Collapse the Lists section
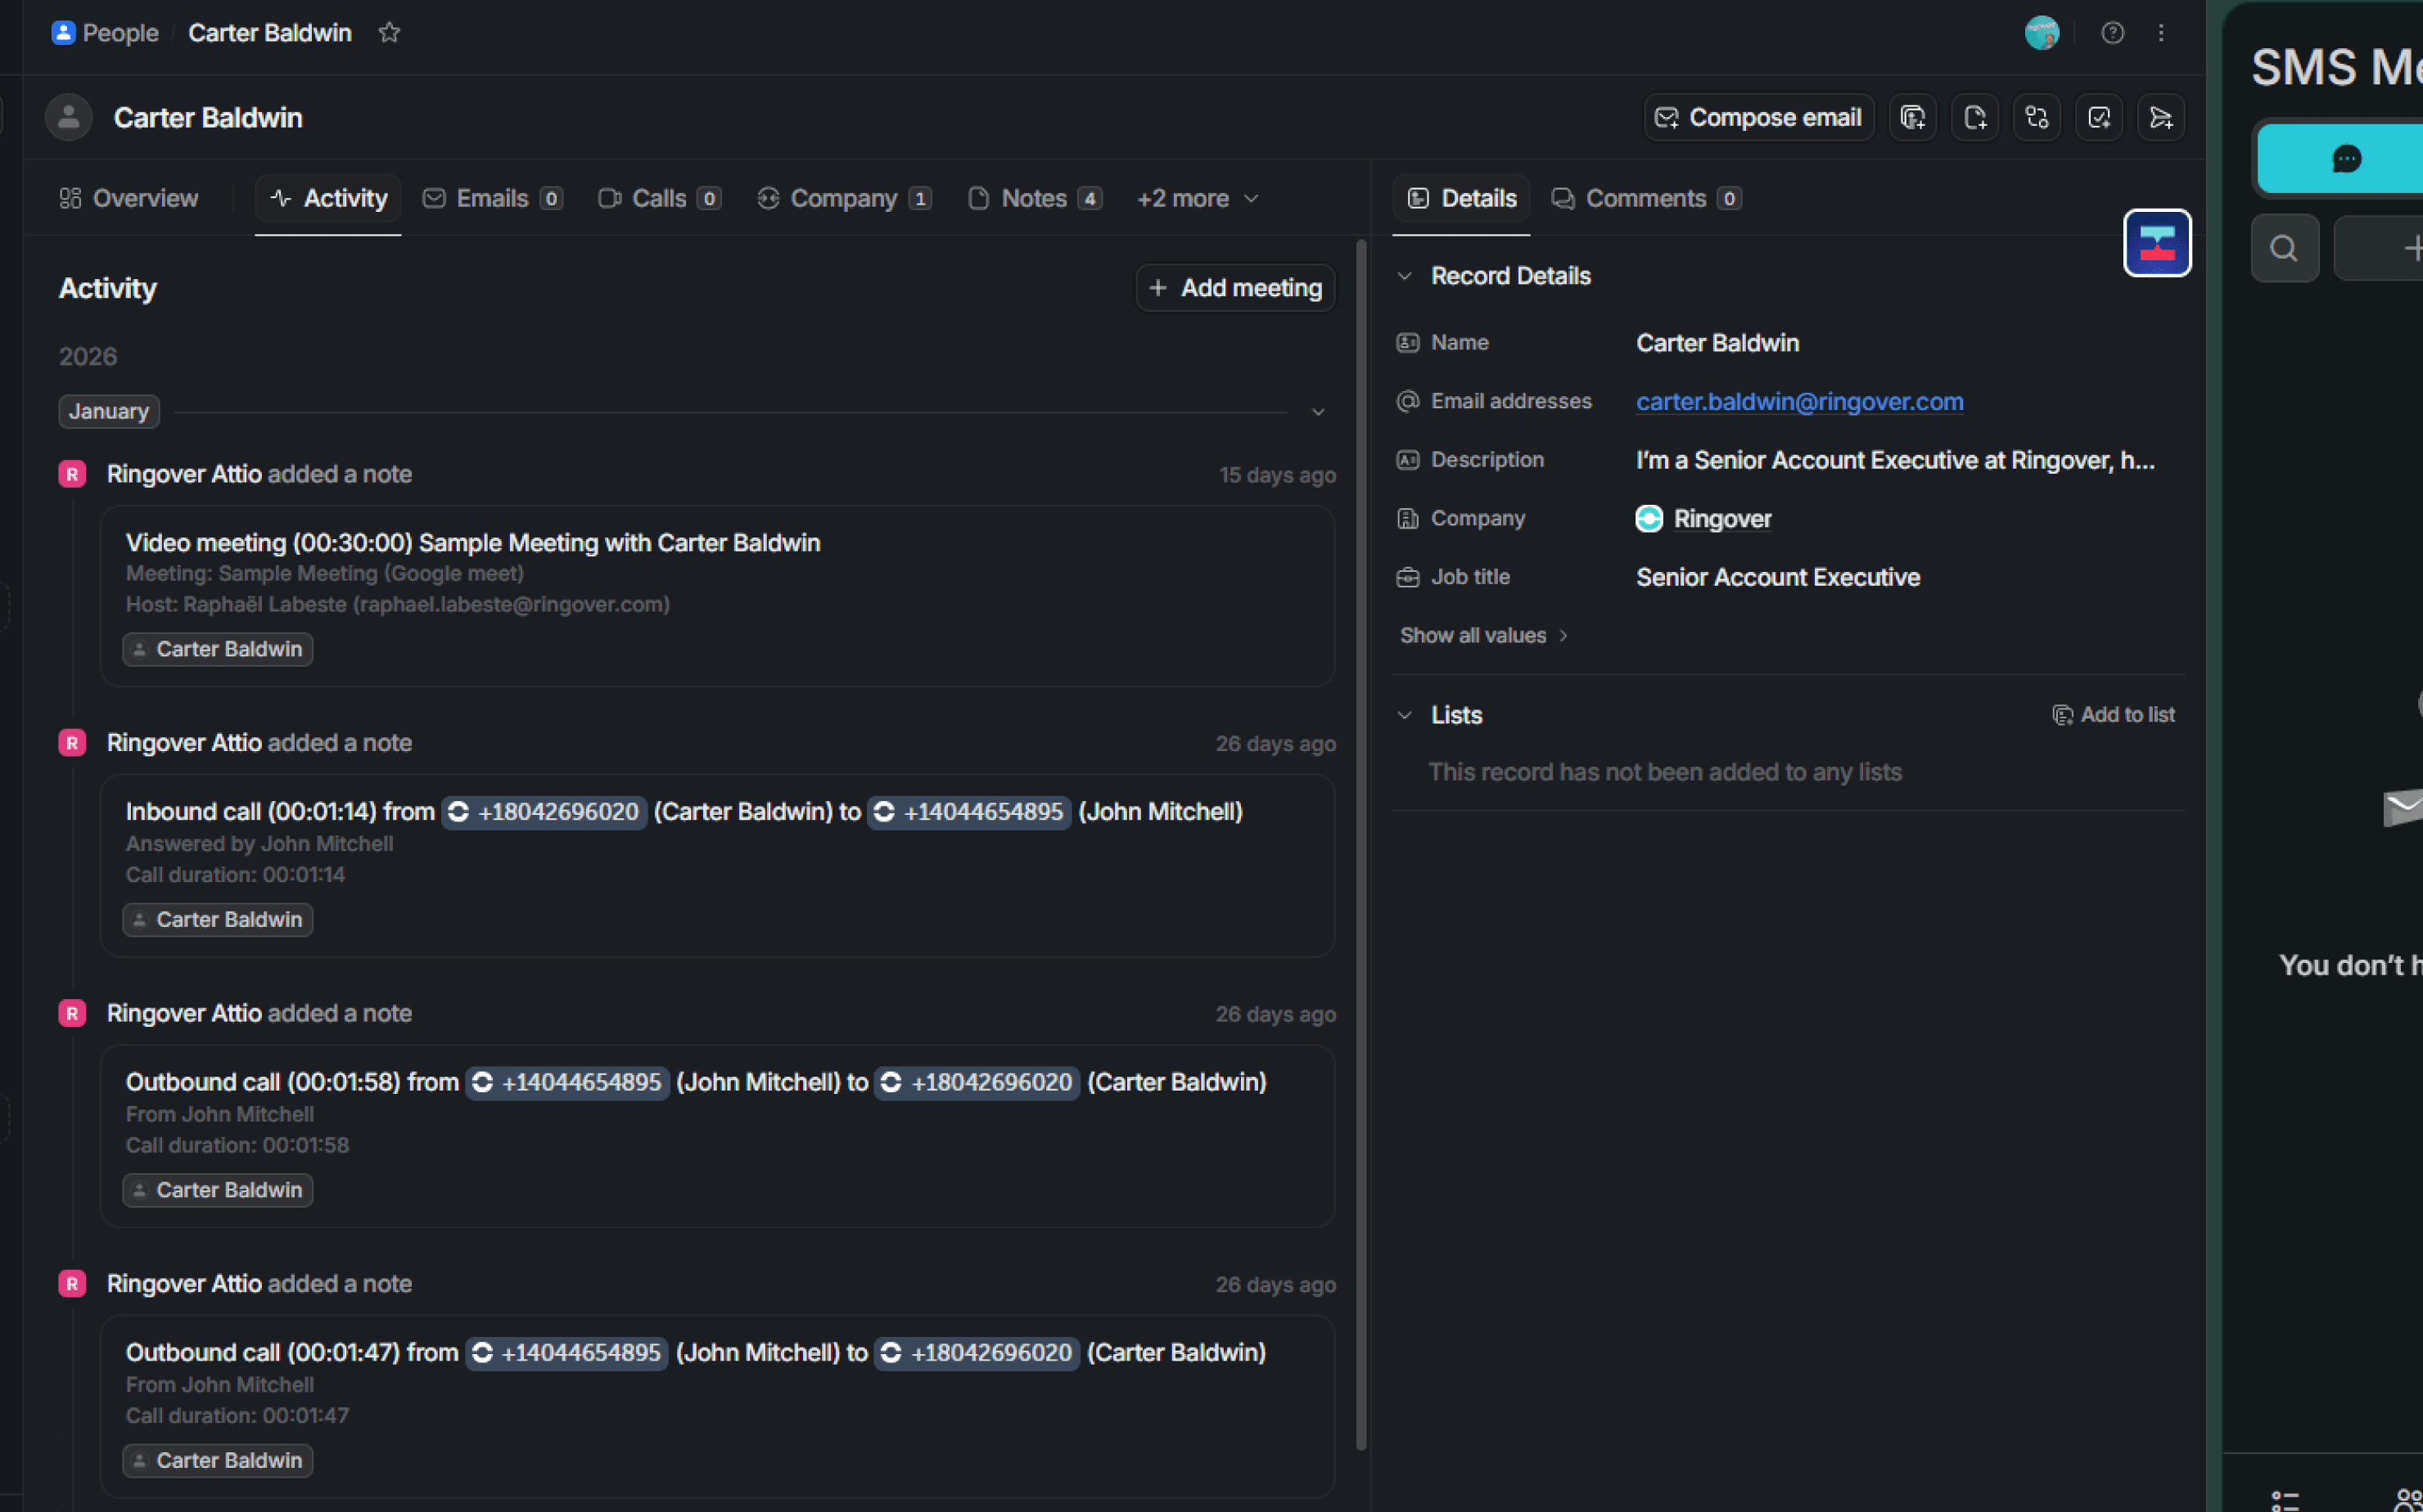 coord(1405,715)
